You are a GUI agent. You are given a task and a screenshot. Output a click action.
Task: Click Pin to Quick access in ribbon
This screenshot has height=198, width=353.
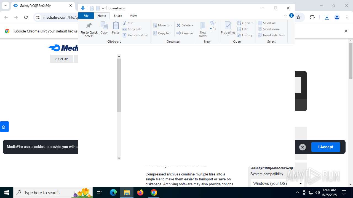tap(89, 30)
